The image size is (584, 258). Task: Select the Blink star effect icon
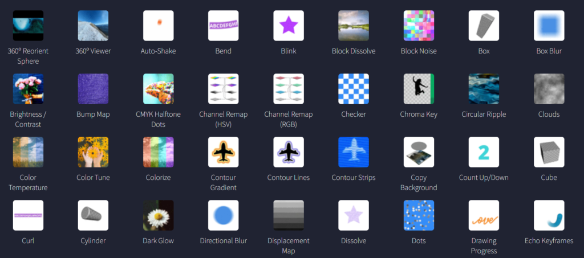pyautogui.click(x=288, y=26)
